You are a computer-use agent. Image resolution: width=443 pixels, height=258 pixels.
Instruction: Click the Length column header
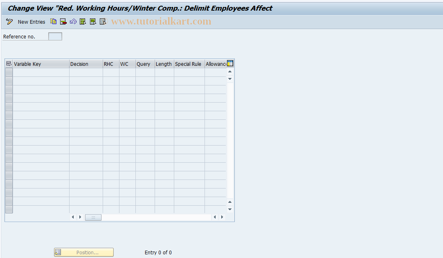(164, 64)
